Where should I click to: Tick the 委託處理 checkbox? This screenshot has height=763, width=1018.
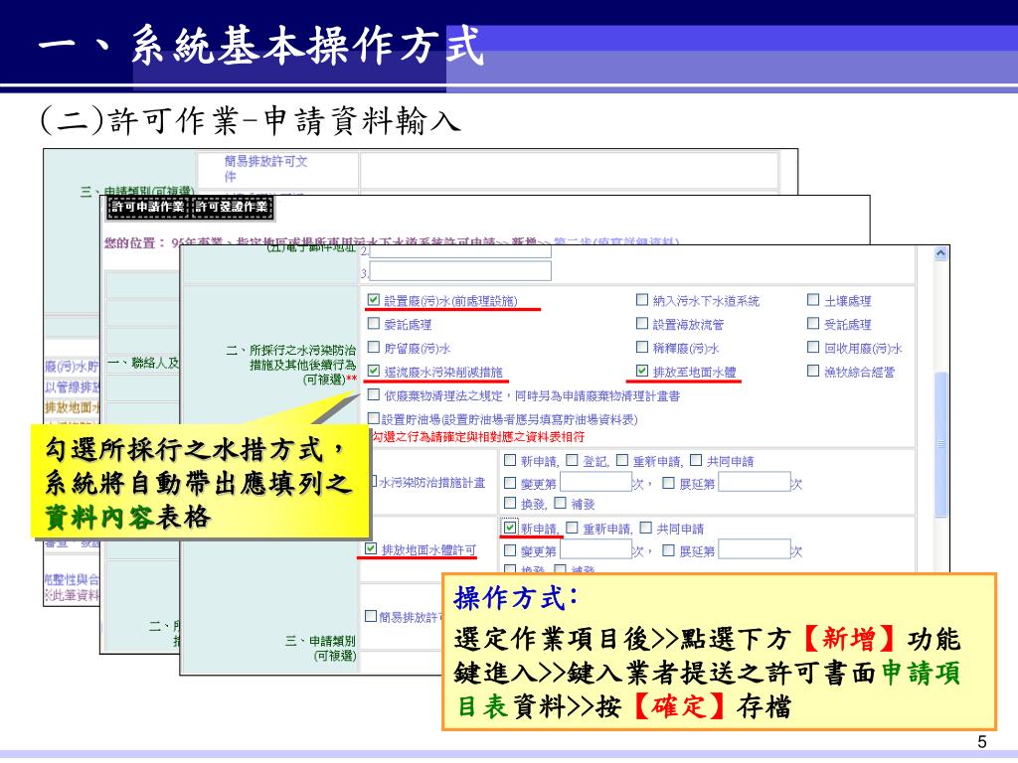pyautogui.click(x=374, y=323)
